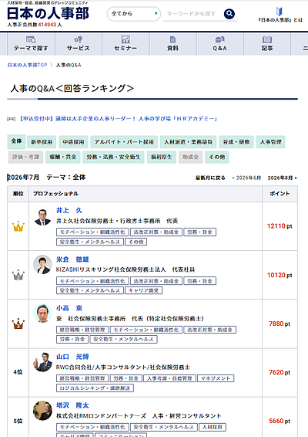
Task: Click 人事考課・目標管理 tag under 山口 光博
Action: point(169,378)
